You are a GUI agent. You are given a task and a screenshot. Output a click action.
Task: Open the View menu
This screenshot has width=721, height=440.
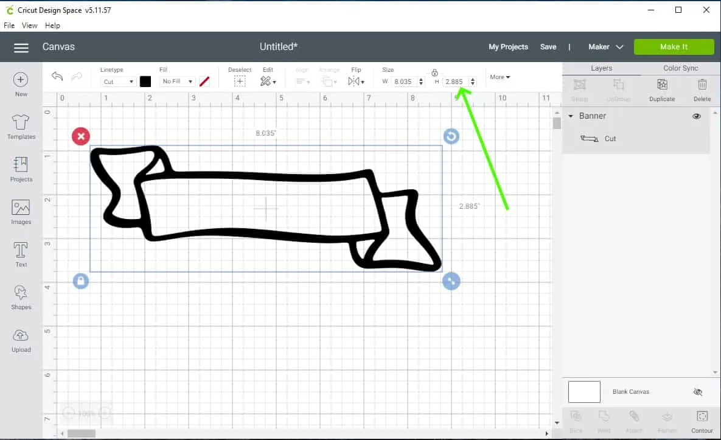click(x=29, y=26)
